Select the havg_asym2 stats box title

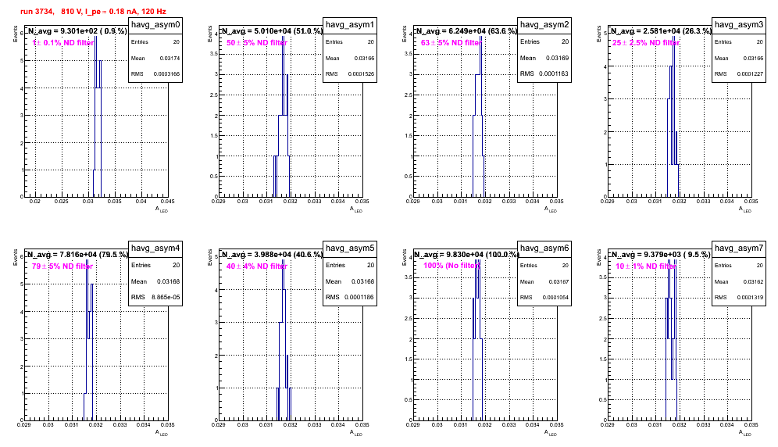coord(544,25)
